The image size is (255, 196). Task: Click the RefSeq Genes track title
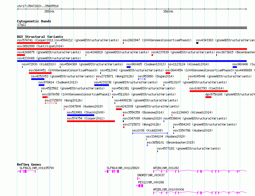coord(29,164)
